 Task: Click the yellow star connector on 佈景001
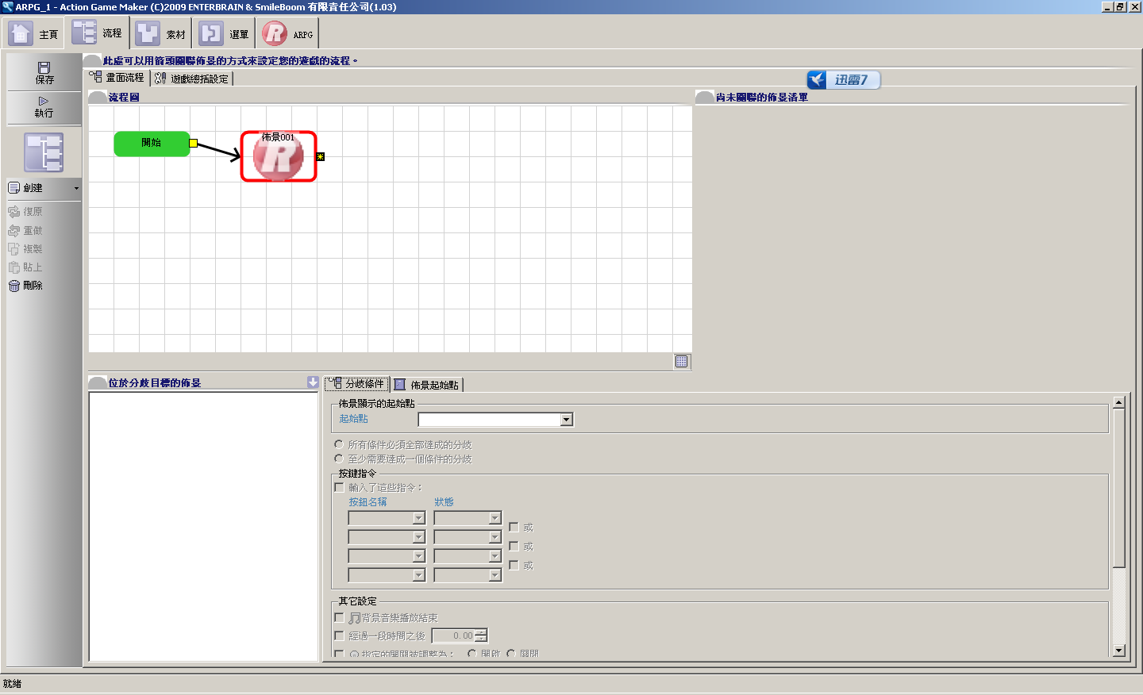click(321, 157)
